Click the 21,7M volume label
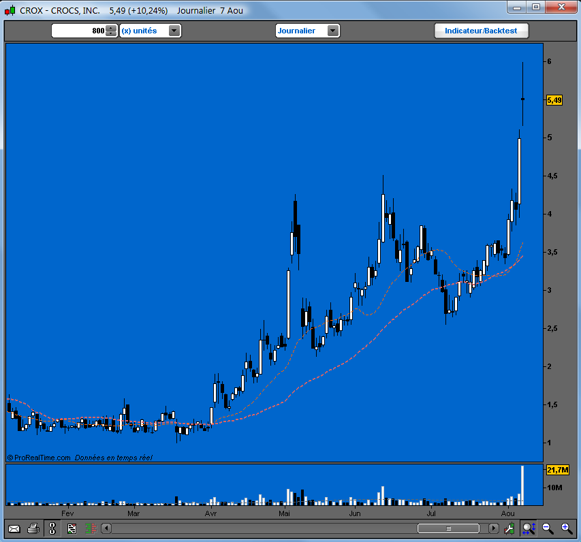The height and width of the screenshot is (542, 581). (557, 470)
